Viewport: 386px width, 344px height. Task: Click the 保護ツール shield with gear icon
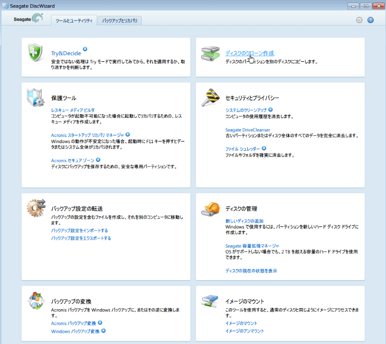[x=35, y=98]
